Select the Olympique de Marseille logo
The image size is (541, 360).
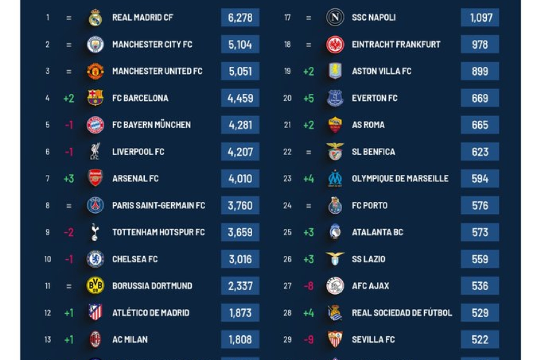pyautogui.click(x=335, y=178)
